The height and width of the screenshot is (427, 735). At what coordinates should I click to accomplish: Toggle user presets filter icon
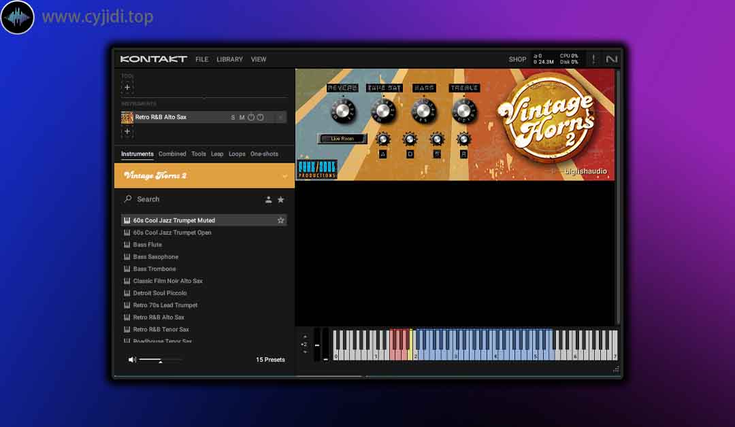(268, 199)
